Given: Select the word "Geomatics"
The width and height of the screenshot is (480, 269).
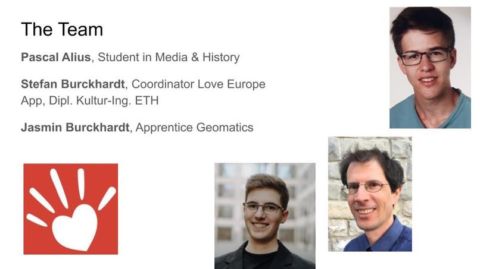Looking at the screenshot, I should click(225, 127).
